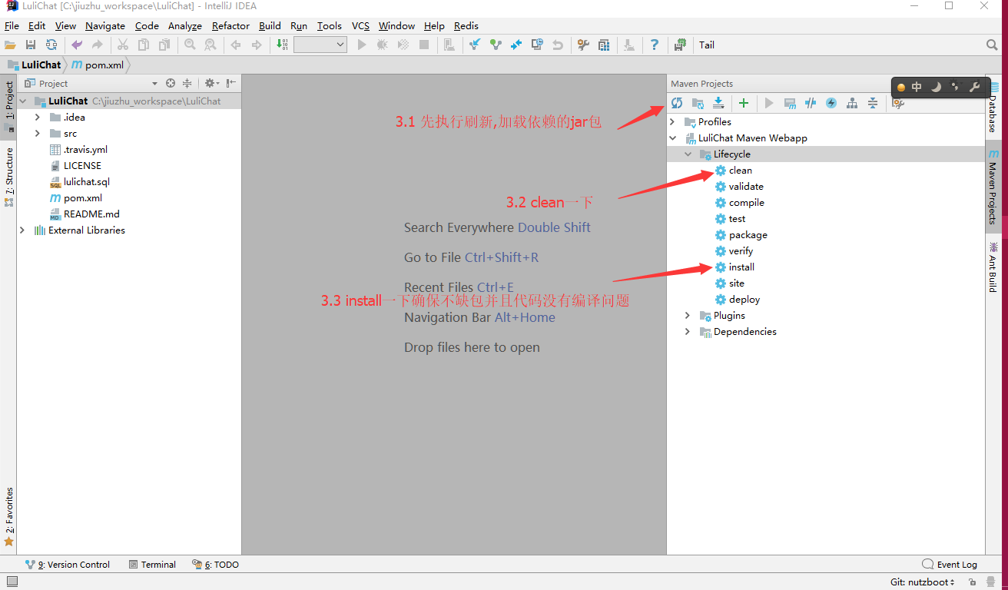The height and width of the screenshot is (590, 1008).
Task: Click the Tail toolbar button
Action: tap(706, 45)
